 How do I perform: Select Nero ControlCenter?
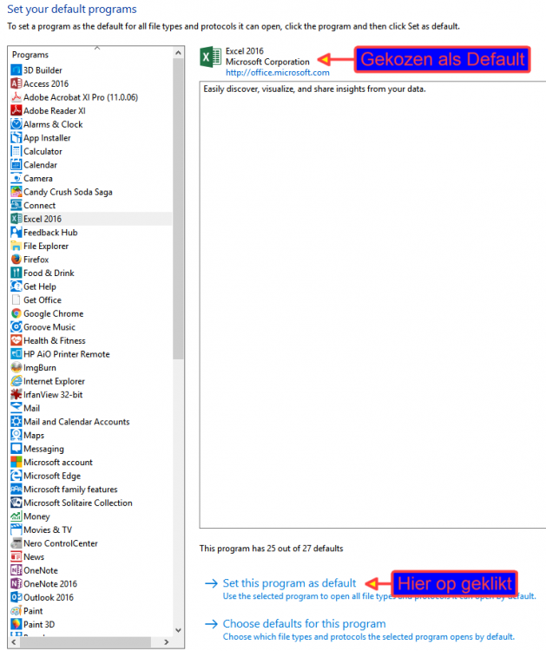coord(60,543)
